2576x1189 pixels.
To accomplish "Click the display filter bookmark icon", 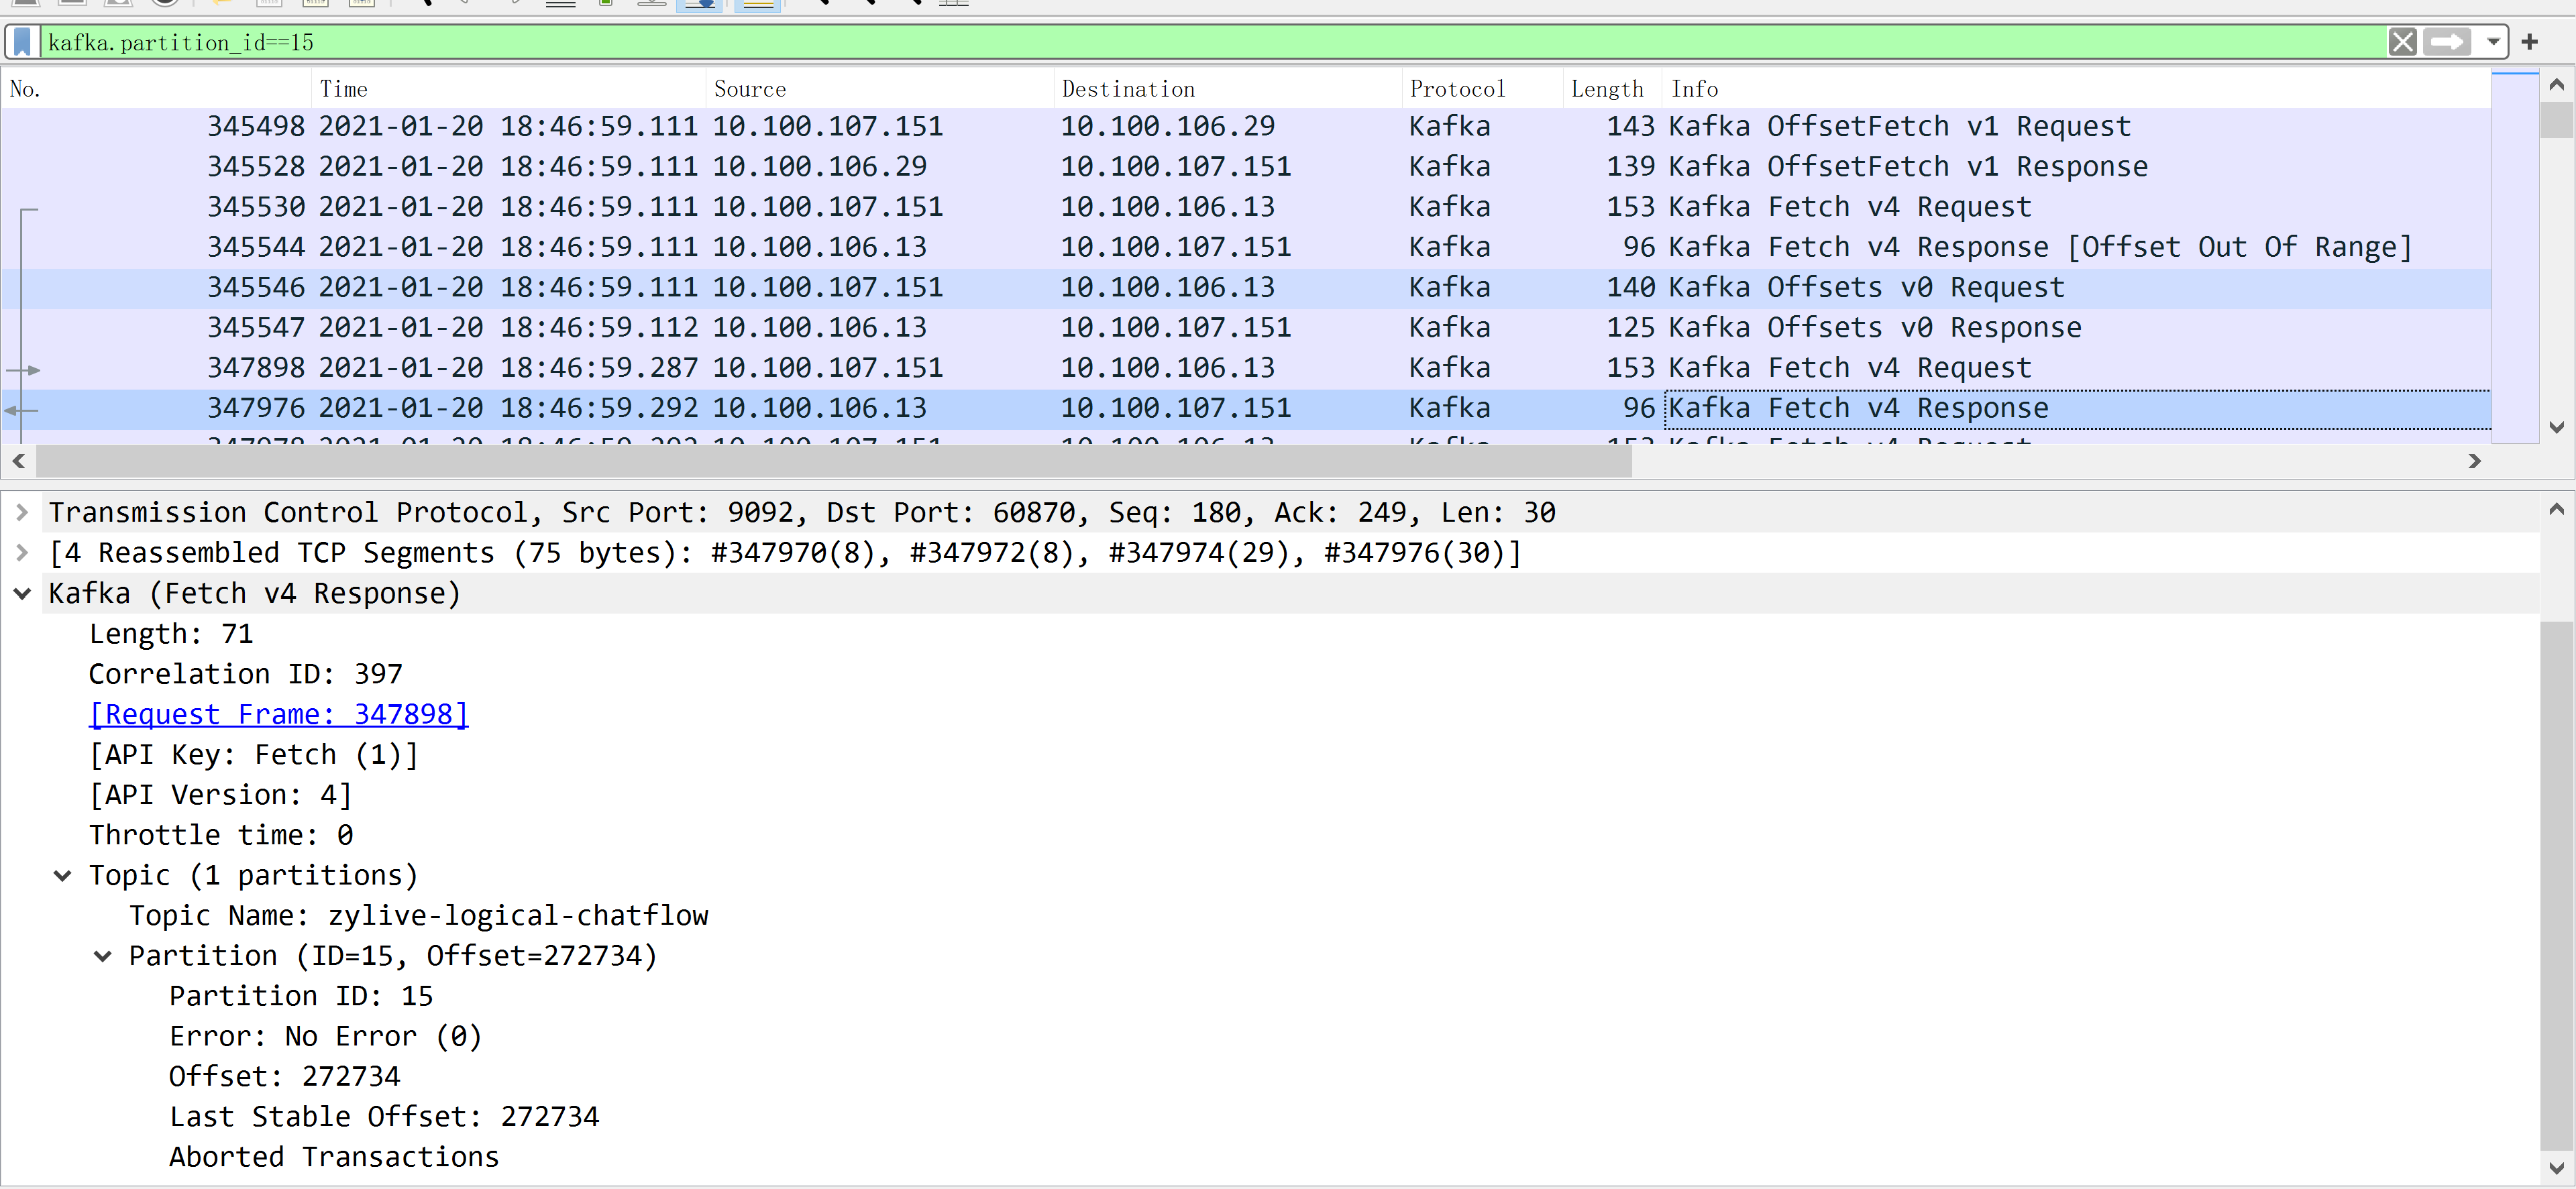I will (22, 42).
